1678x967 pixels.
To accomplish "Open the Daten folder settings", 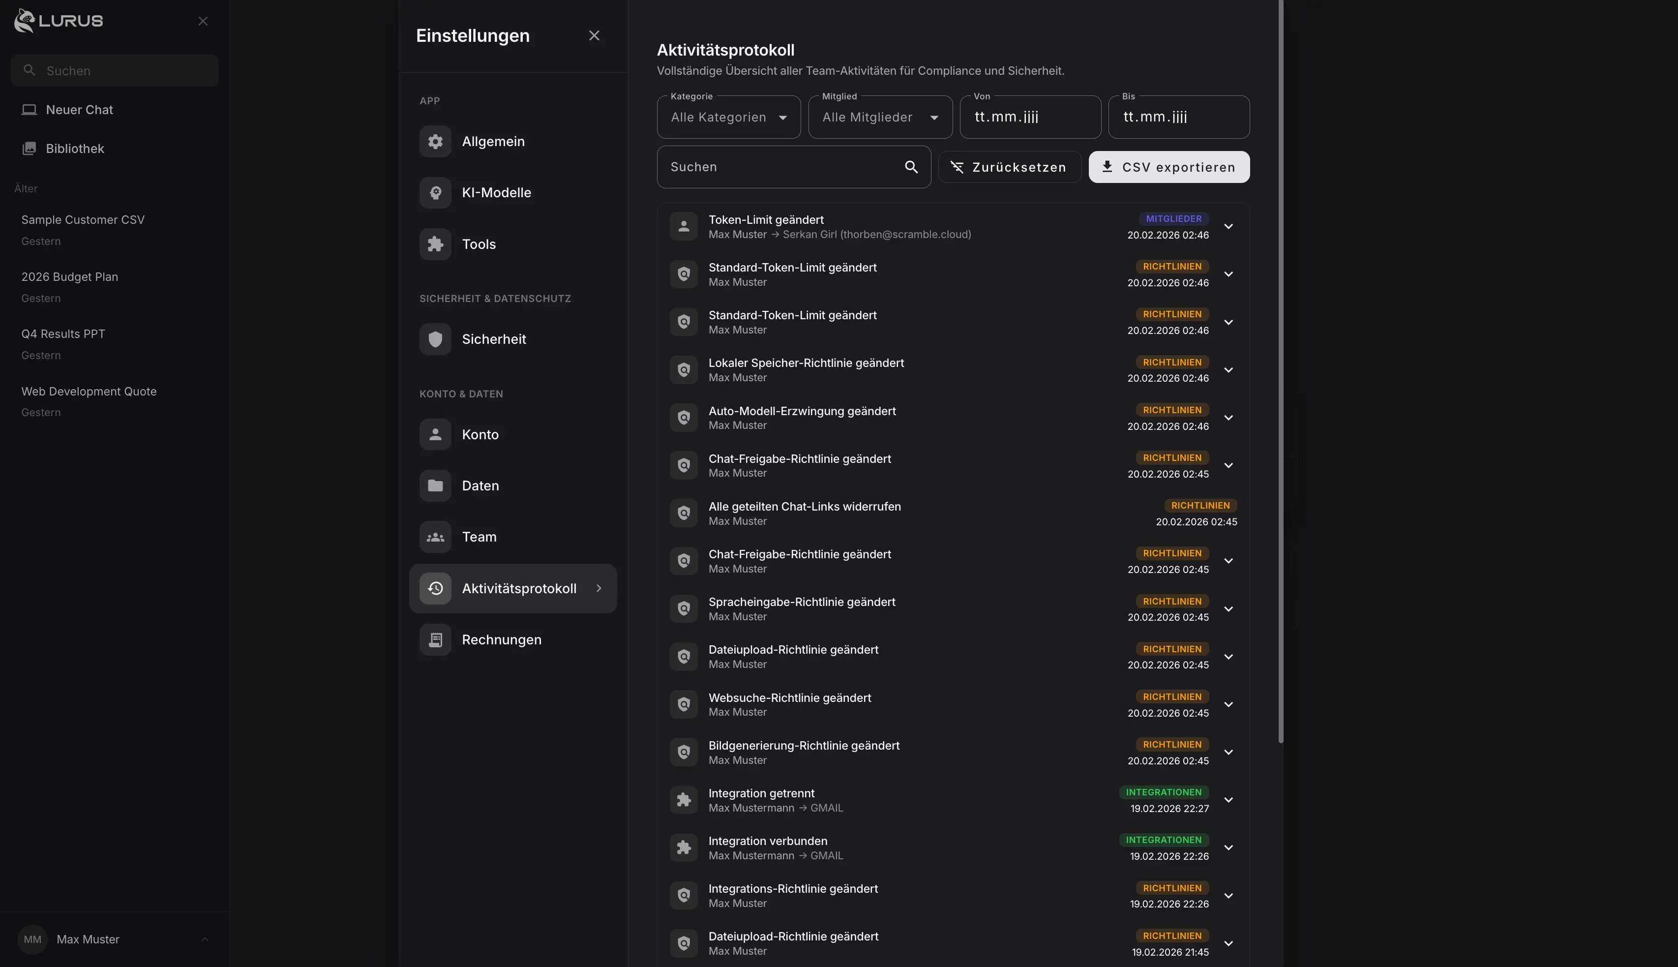I will click(x=480, y=485).
